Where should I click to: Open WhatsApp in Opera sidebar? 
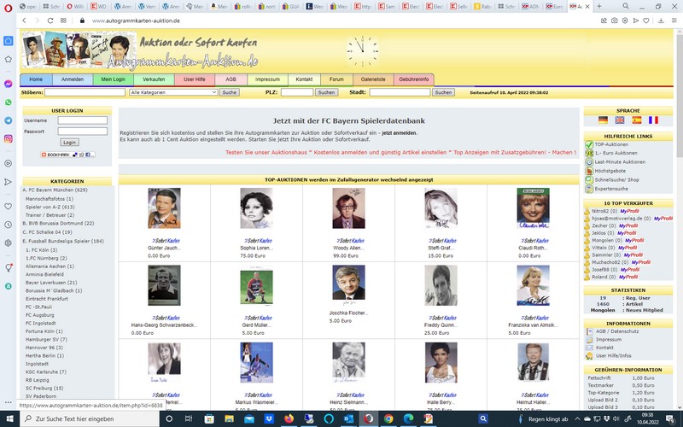(9, 102)
